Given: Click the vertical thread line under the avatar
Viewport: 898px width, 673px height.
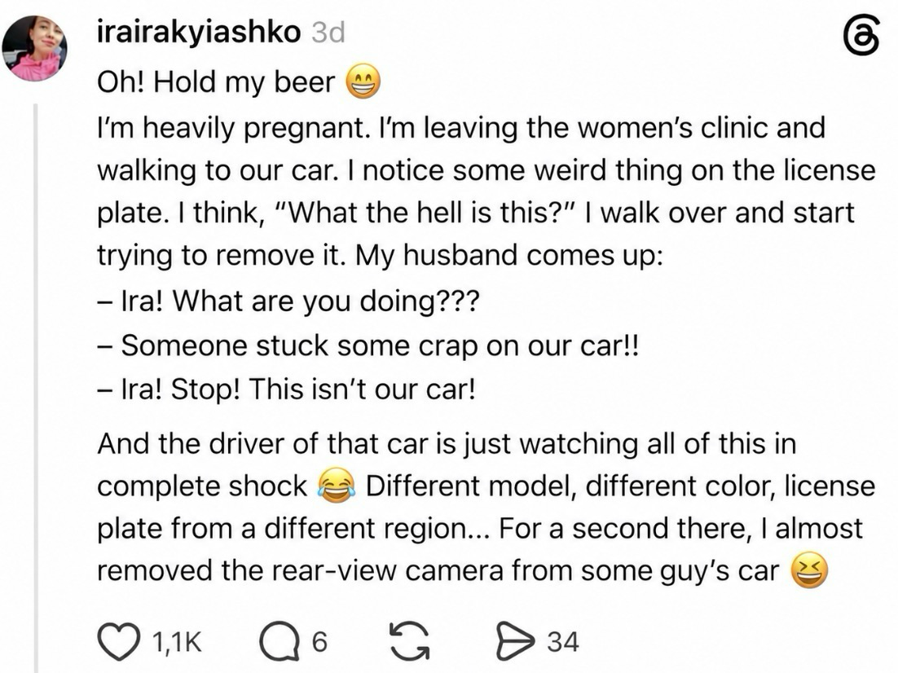Looking at the screenshot, I should (36, 389).
